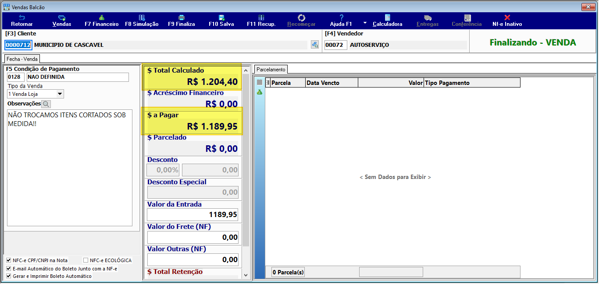The height and width of the screenshot is (284, 599).
Task: Toggle E-mail Automático do Boleto Junto com a NF-e
Action: 9,268
